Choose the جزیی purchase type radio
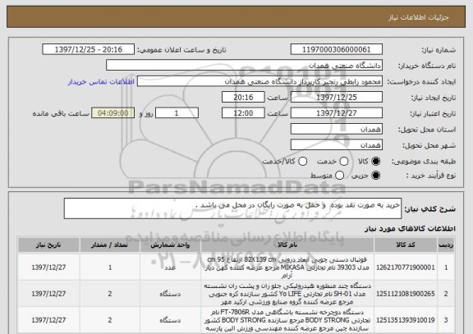 pos(375,175)
